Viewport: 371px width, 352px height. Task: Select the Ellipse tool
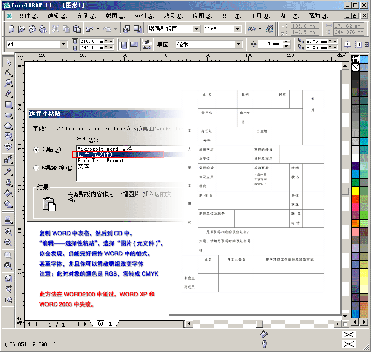coord(8,115)
